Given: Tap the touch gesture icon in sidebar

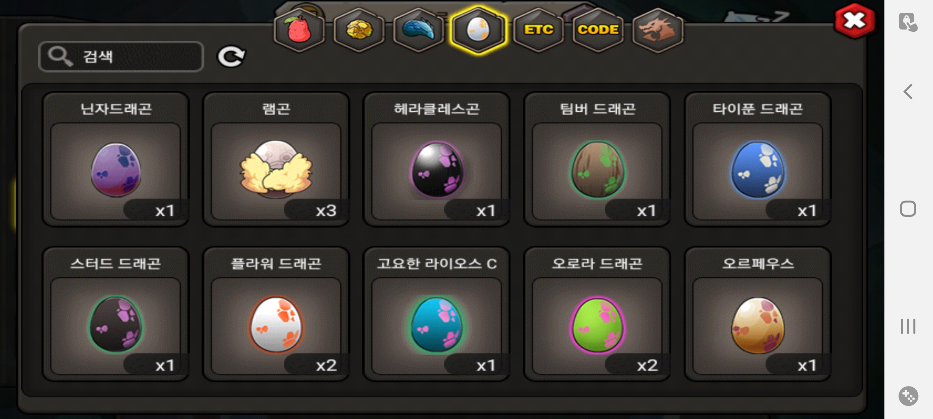Looking at the screenshot, I should click(908, 22).
